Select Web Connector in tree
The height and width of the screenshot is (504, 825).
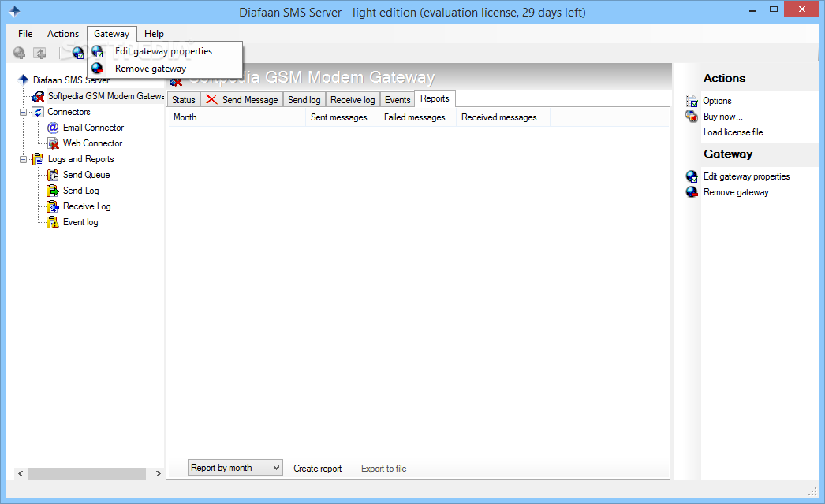tap(92, 143)
